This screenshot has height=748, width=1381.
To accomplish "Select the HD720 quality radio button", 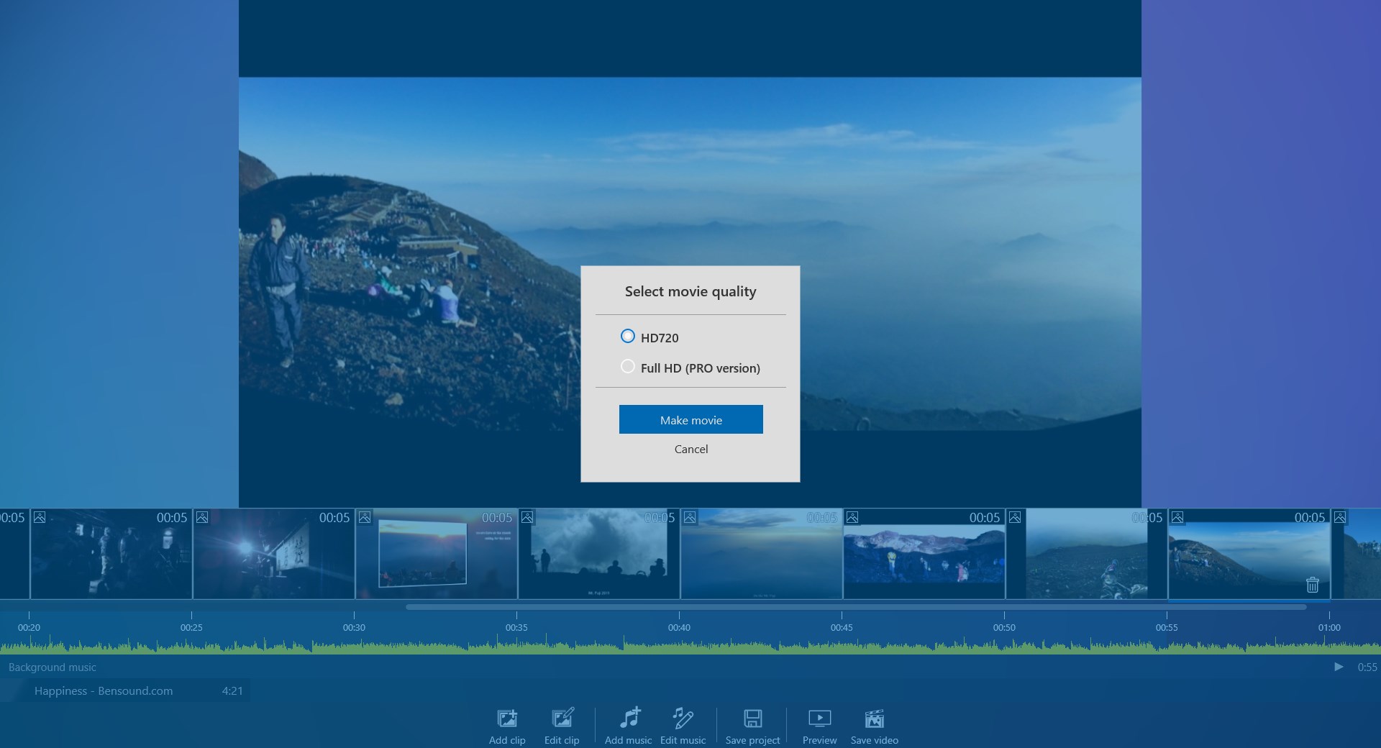I will pyautogui.click(x=628, y=337).
